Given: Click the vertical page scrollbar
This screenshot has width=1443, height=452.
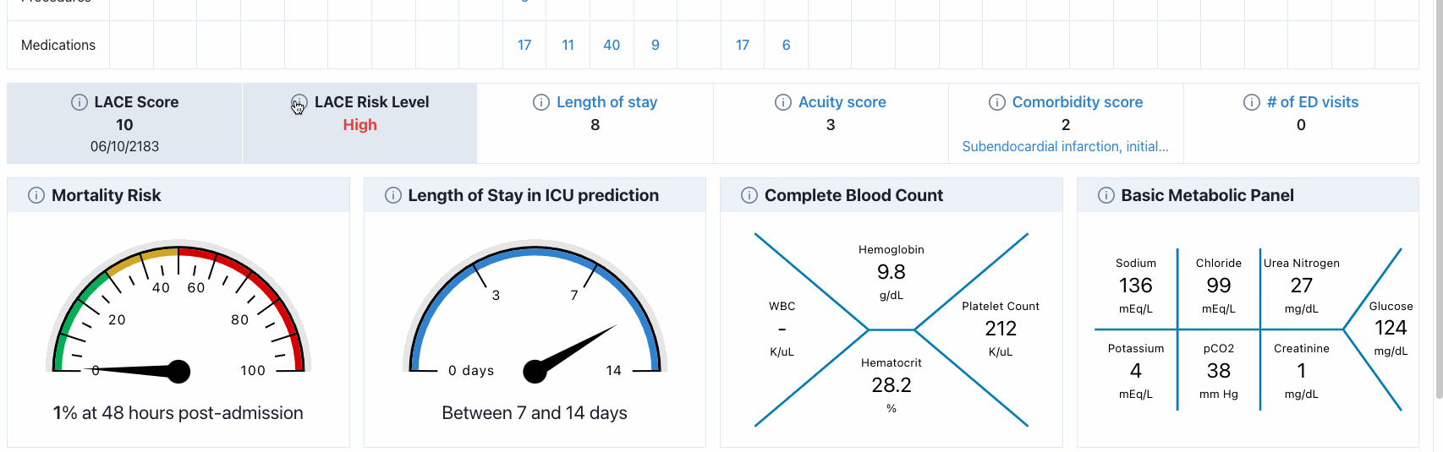Looking at the screenshot, I should (1439, 199).
